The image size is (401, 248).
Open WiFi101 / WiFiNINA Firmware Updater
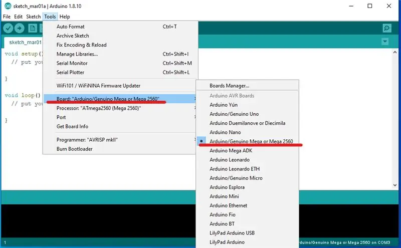tap(120, 86)
